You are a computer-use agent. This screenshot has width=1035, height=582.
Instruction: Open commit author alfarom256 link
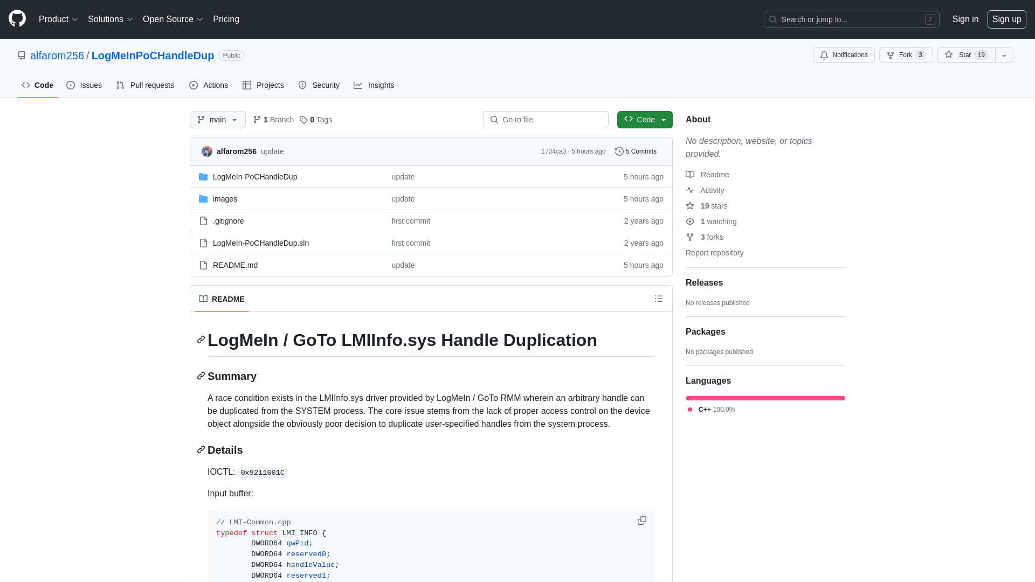click(x=237, y=151)
